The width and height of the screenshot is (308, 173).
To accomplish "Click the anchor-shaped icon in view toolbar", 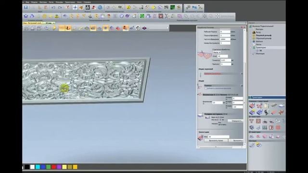I will 68,28.
